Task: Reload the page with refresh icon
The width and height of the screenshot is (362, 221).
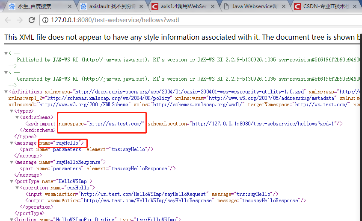Action: 32,20
